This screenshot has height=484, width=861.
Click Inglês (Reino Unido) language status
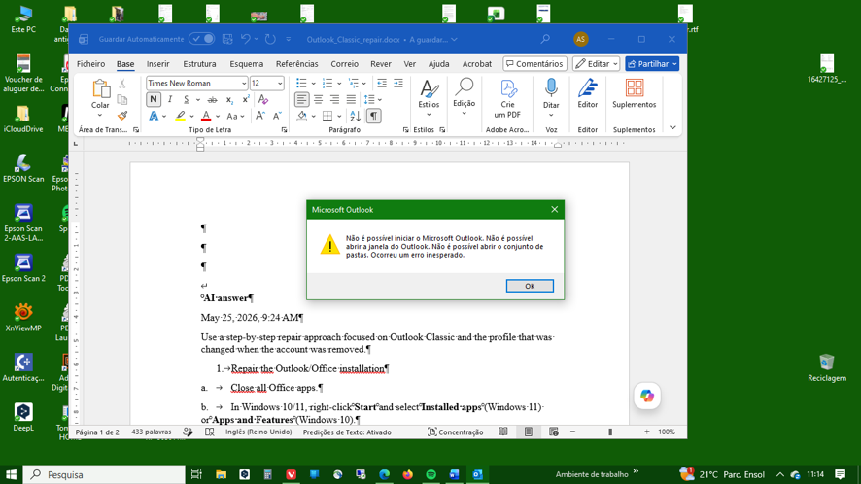(258, 432)
